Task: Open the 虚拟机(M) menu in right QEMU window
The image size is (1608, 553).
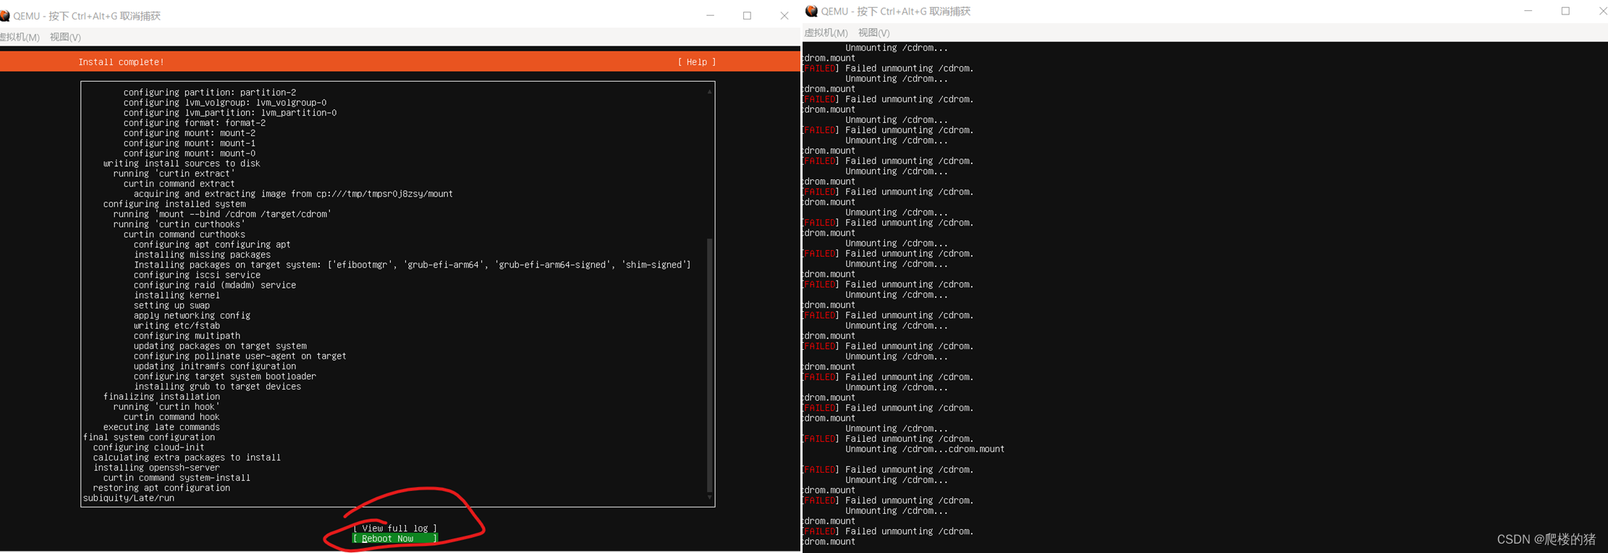Action: (x=826, y=33)
